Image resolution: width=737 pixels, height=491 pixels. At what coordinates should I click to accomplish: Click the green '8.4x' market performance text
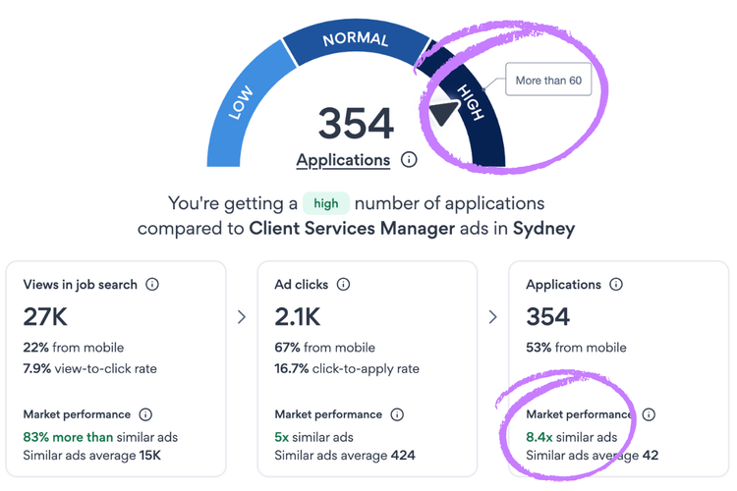541,437
